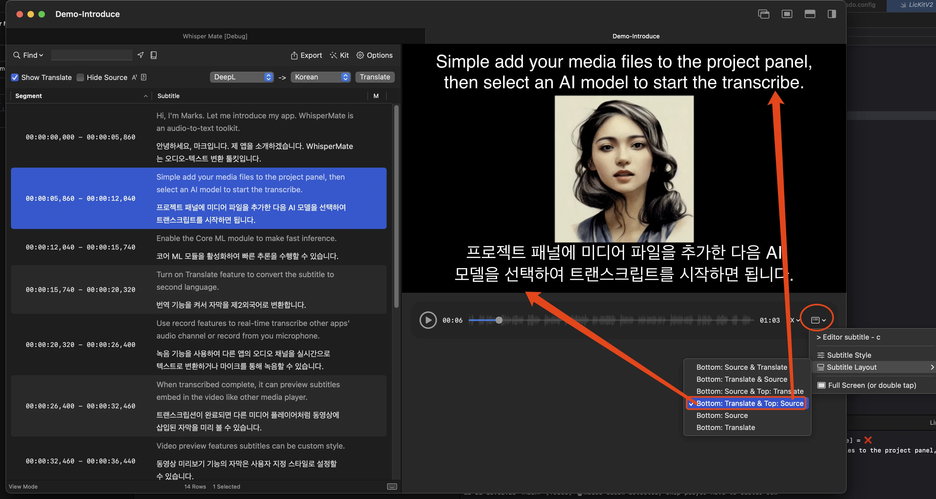Uncheck the Show Translate checkbox
The width and height of the screenshot is (936, 499).
click(15, 77)
